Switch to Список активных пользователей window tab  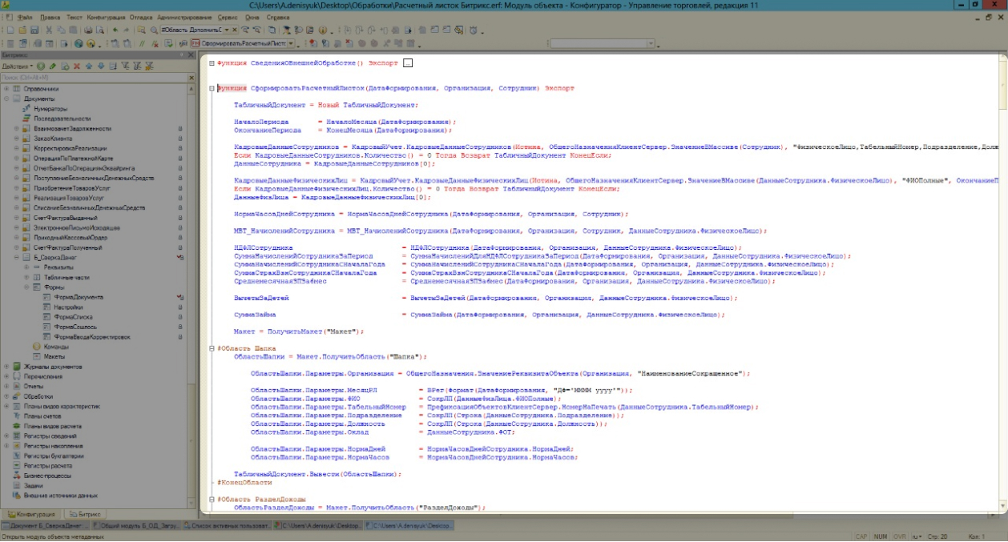(x=228, y=526)
